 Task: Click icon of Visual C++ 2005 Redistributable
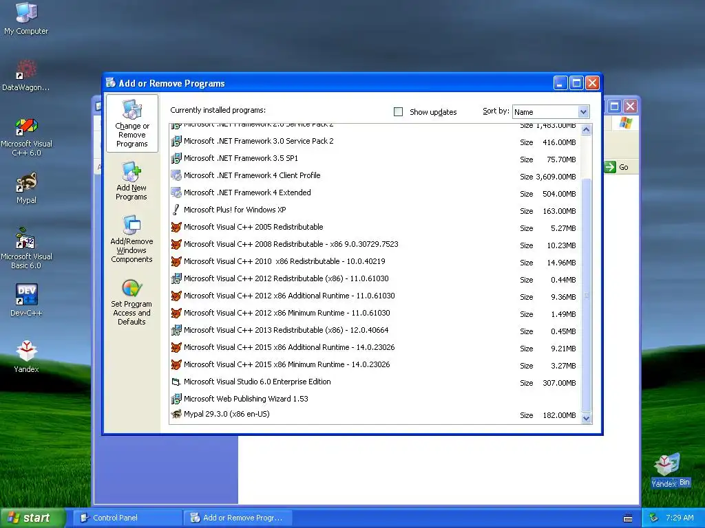click(x=176, y=227)
